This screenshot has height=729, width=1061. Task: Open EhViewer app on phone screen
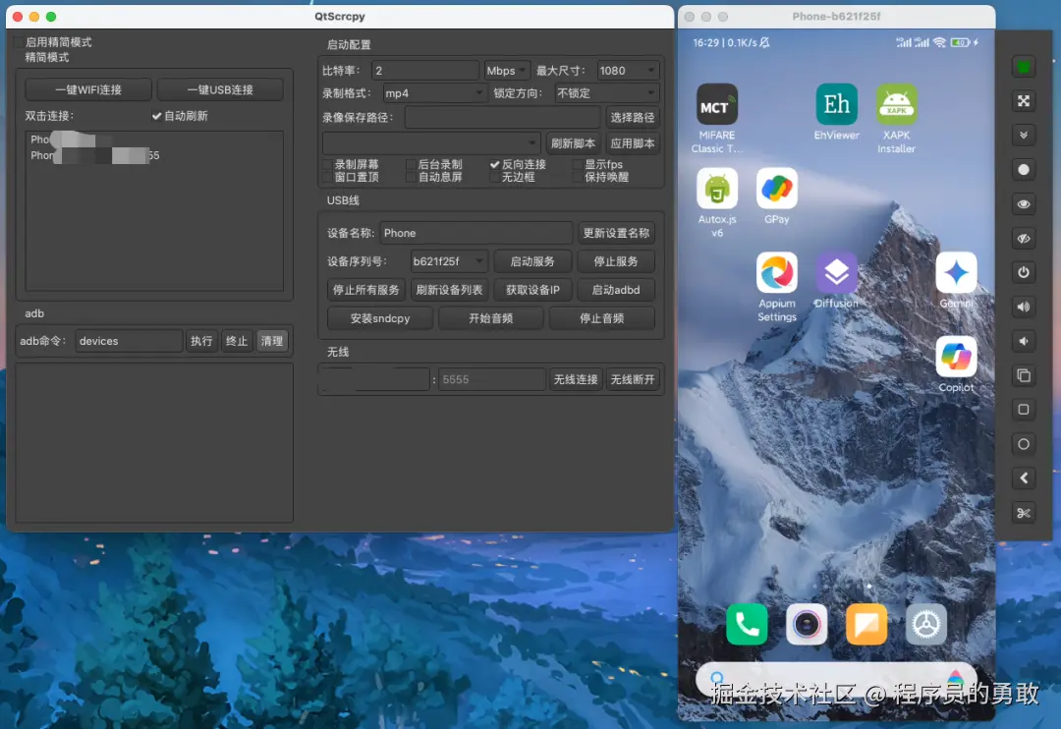836,104
